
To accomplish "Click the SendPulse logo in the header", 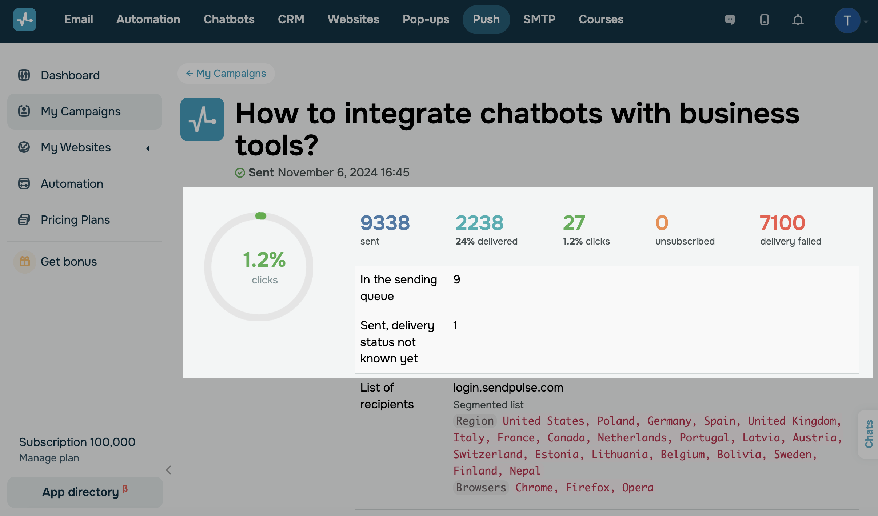I will coord(25,20).
